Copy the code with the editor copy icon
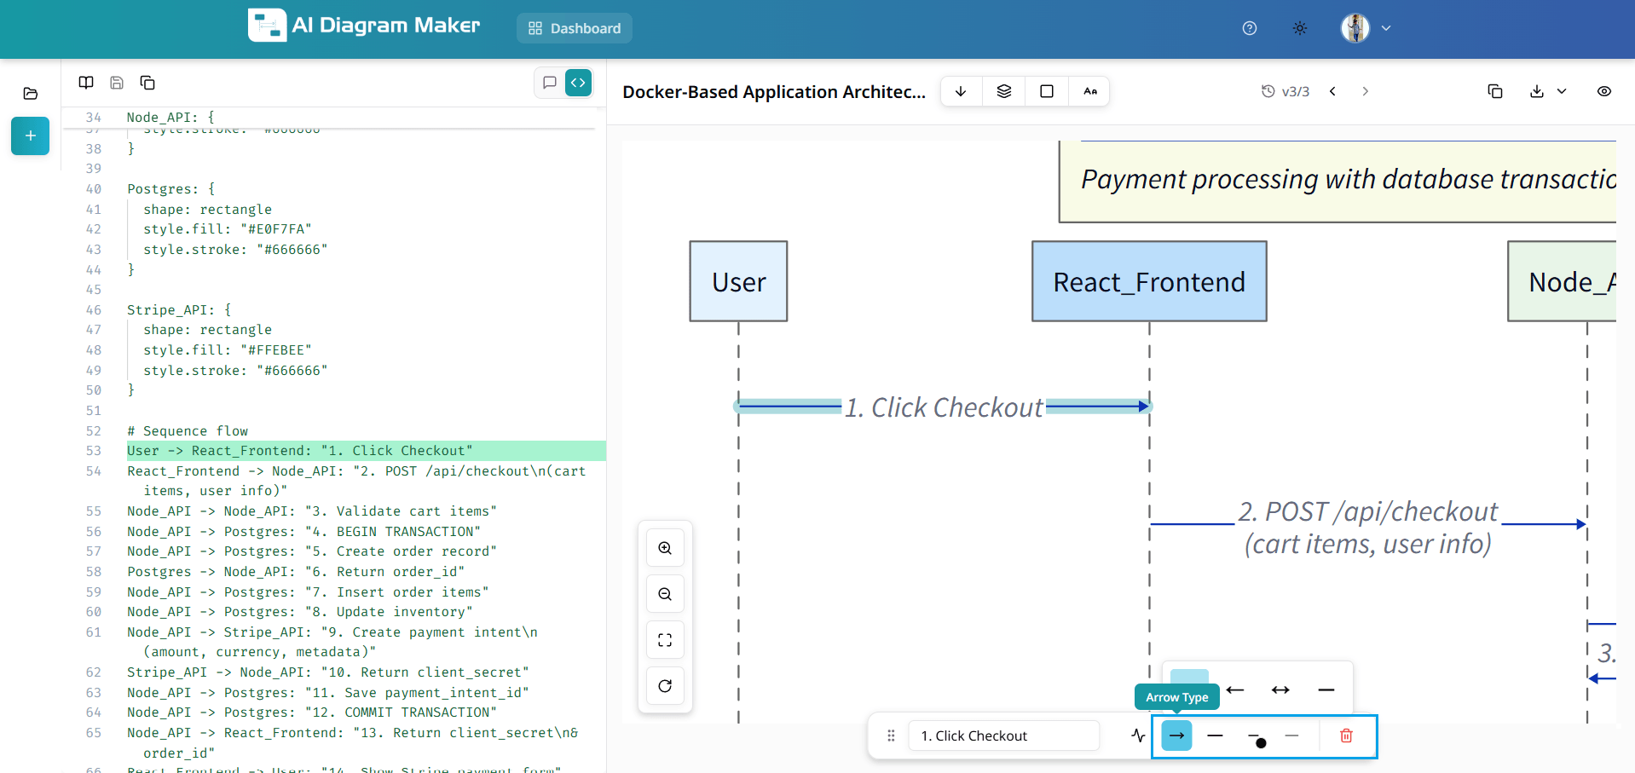The height and width of the screenshot is (773, 1635). 147,83
